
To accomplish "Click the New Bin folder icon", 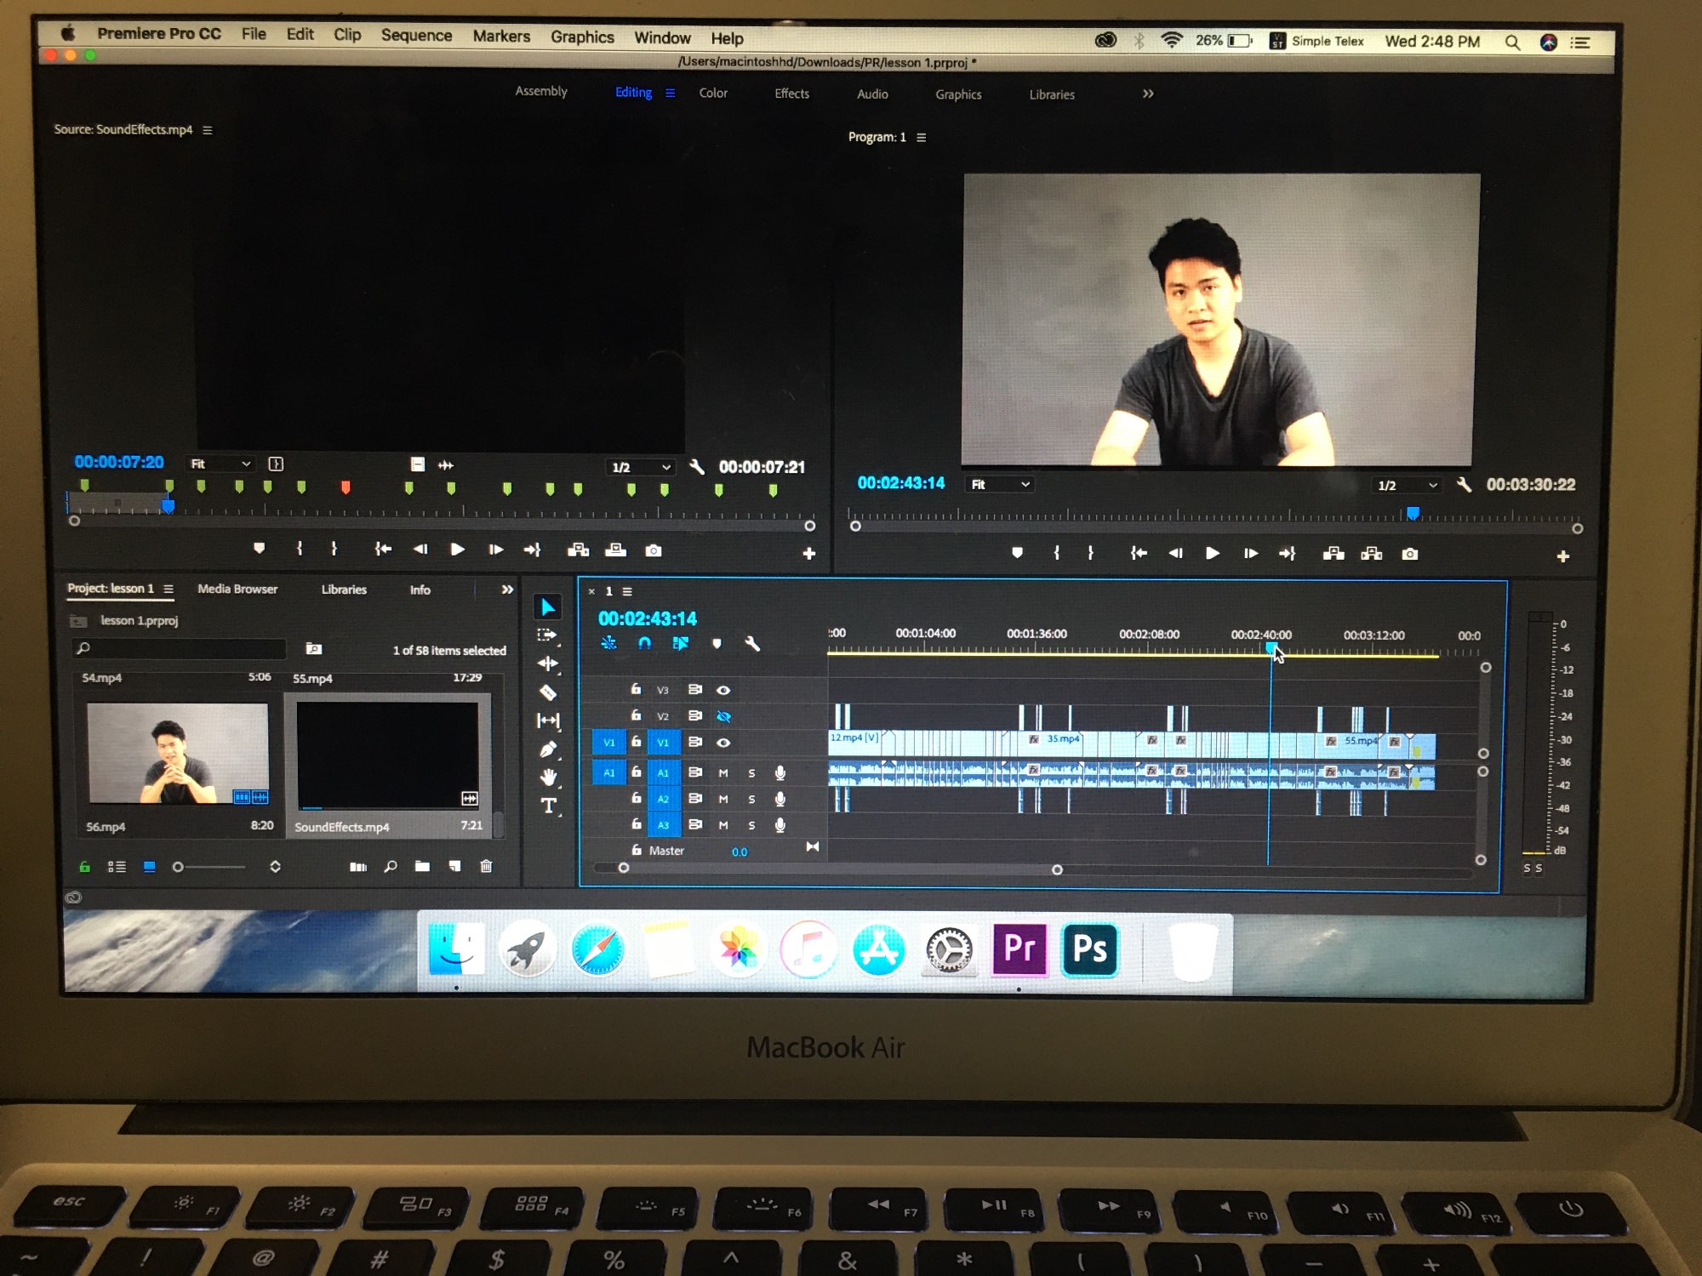I will (x=422, y=866).
